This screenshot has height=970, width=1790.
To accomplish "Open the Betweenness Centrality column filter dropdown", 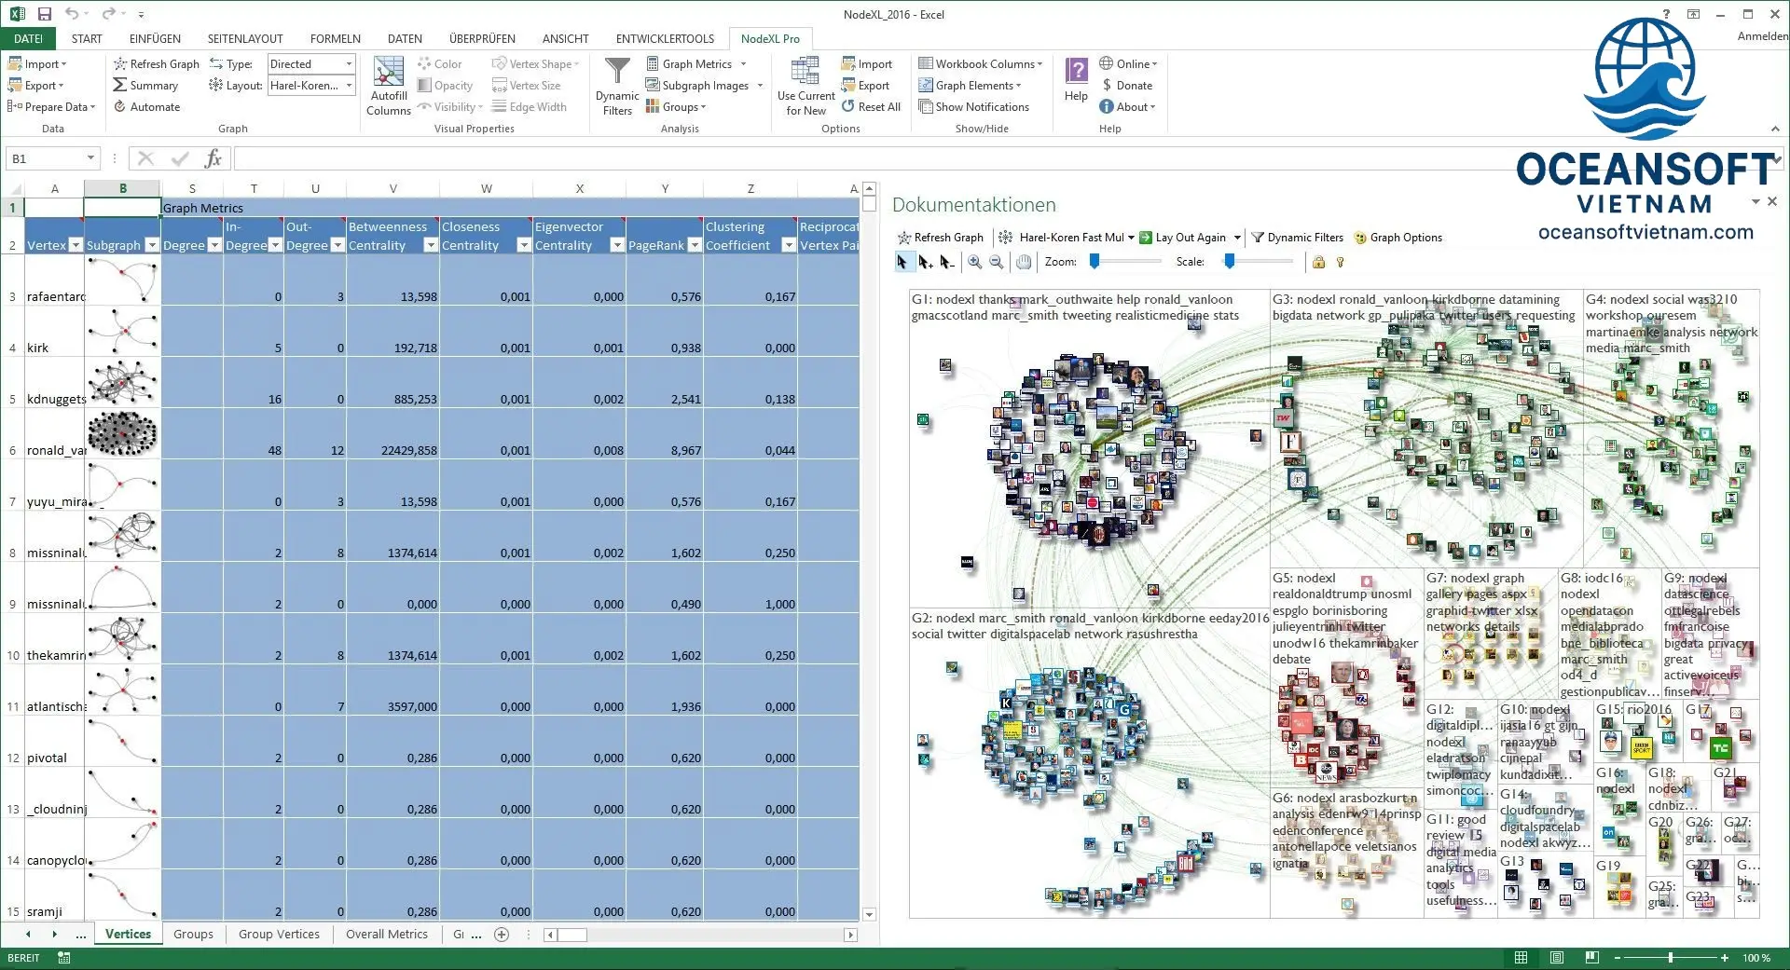I will click(x=430, y=245).
